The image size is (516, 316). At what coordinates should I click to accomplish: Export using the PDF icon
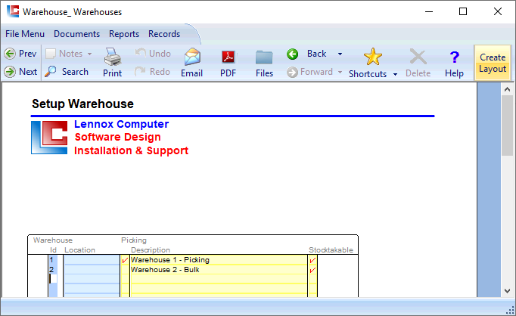pos(228,57)
